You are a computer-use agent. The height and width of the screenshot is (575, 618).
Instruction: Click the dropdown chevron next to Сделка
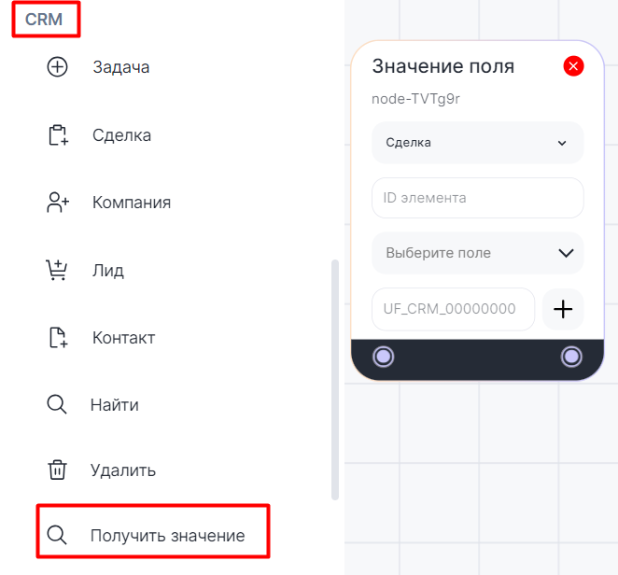point(562,143)
